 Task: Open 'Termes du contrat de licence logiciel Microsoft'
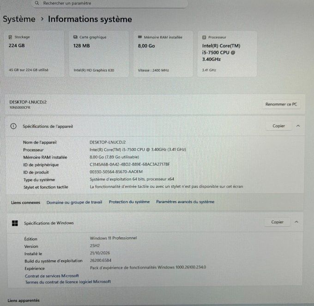(68, 282)
